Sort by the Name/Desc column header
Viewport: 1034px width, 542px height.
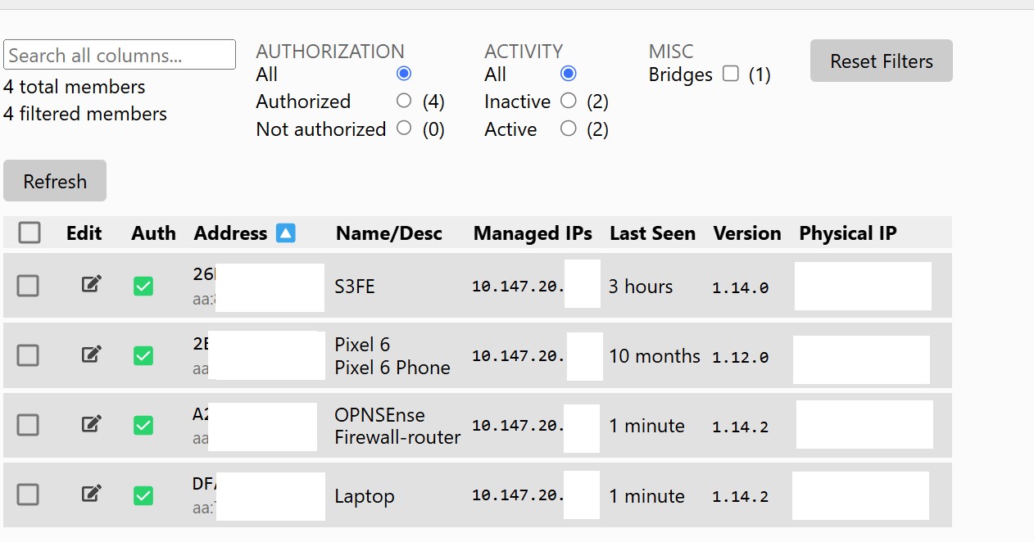[x=388, y=233]
